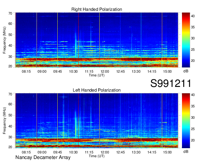Click 10:30 tick under Left Handed plot

(73, 152)
